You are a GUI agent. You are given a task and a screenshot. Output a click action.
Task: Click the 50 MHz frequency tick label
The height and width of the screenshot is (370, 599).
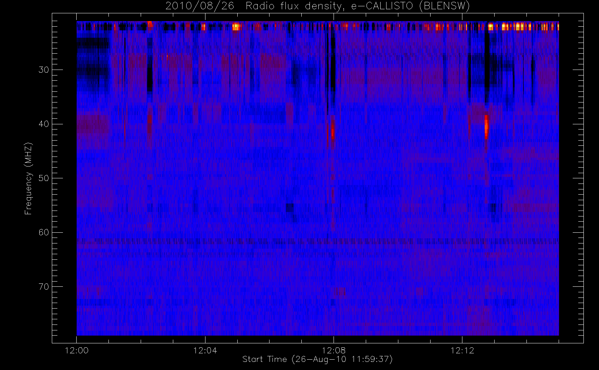click(44, 178)
